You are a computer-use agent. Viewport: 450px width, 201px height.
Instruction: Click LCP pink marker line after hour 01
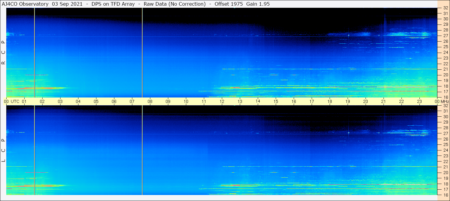coord(35,150)
